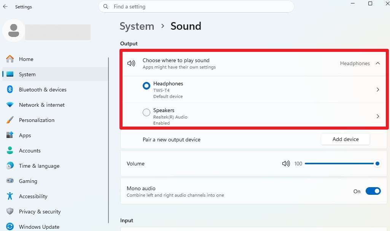Viewport: 390px width, 231px height.
Task: Select Headphones radio button
Action: point(146,86)
